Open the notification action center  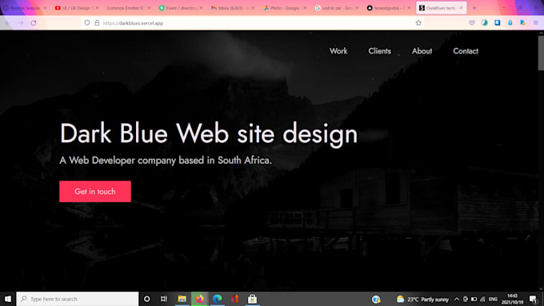pyautogui.click(x=533, y=299)
